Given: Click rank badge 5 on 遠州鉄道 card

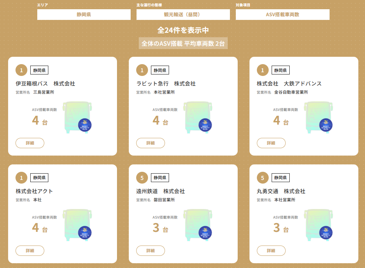Looking at the screenshot, I should [x=142, y=178].
